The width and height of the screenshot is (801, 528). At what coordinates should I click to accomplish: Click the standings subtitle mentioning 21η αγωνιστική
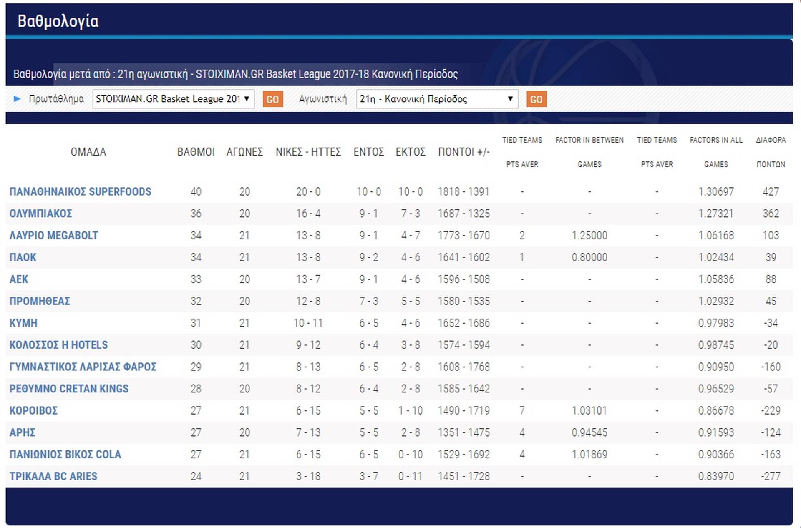click(x=236, y=74)
